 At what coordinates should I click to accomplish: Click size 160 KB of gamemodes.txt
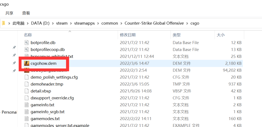235,119
